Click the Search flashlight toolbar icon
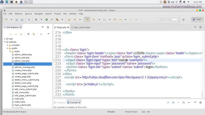205x115 pixels. click(75, 19)
